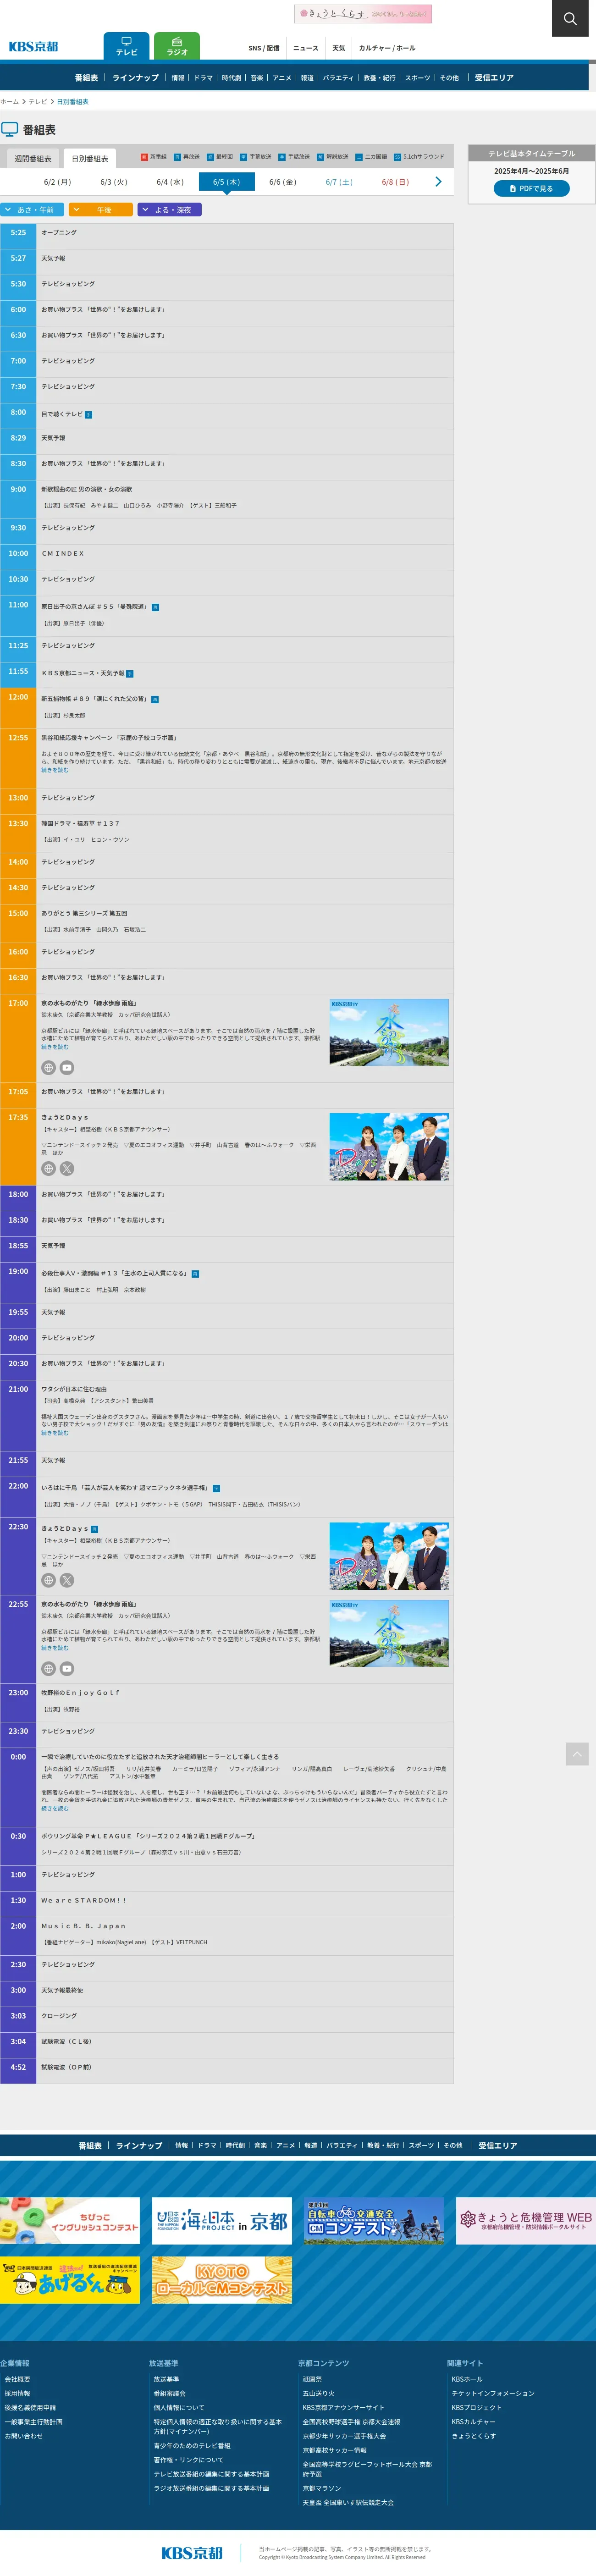The height and width of the screenshot is (2576, 596).
Task: Switch to 週間番組表 tab
Action: 33,159
